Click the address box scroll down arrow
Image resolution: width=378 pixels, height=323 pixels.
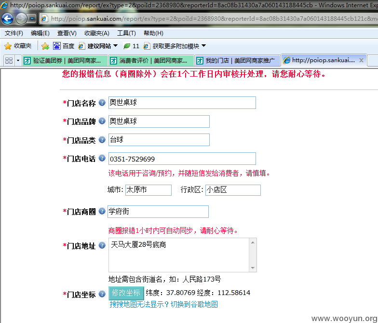[x=253, y=268]
